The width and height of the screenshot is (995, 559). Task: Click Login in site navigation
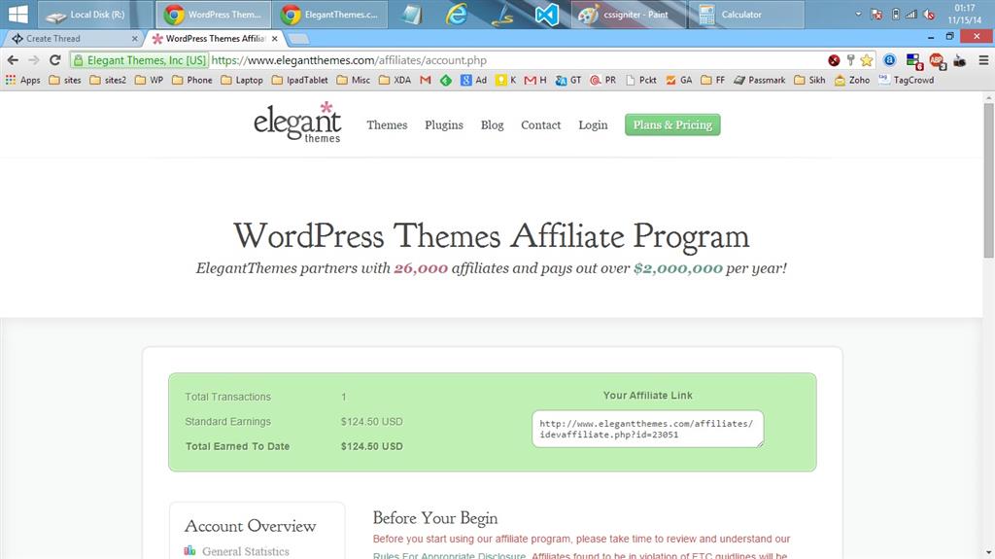click(x=593, y=125)
